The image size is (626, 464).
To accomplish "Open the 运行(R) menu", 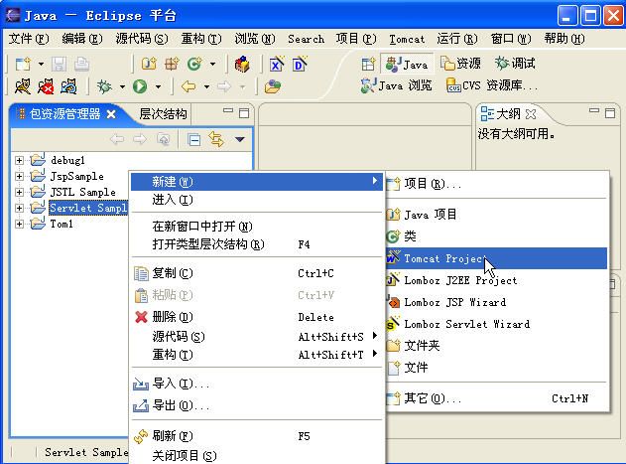I will click(457, 39).
